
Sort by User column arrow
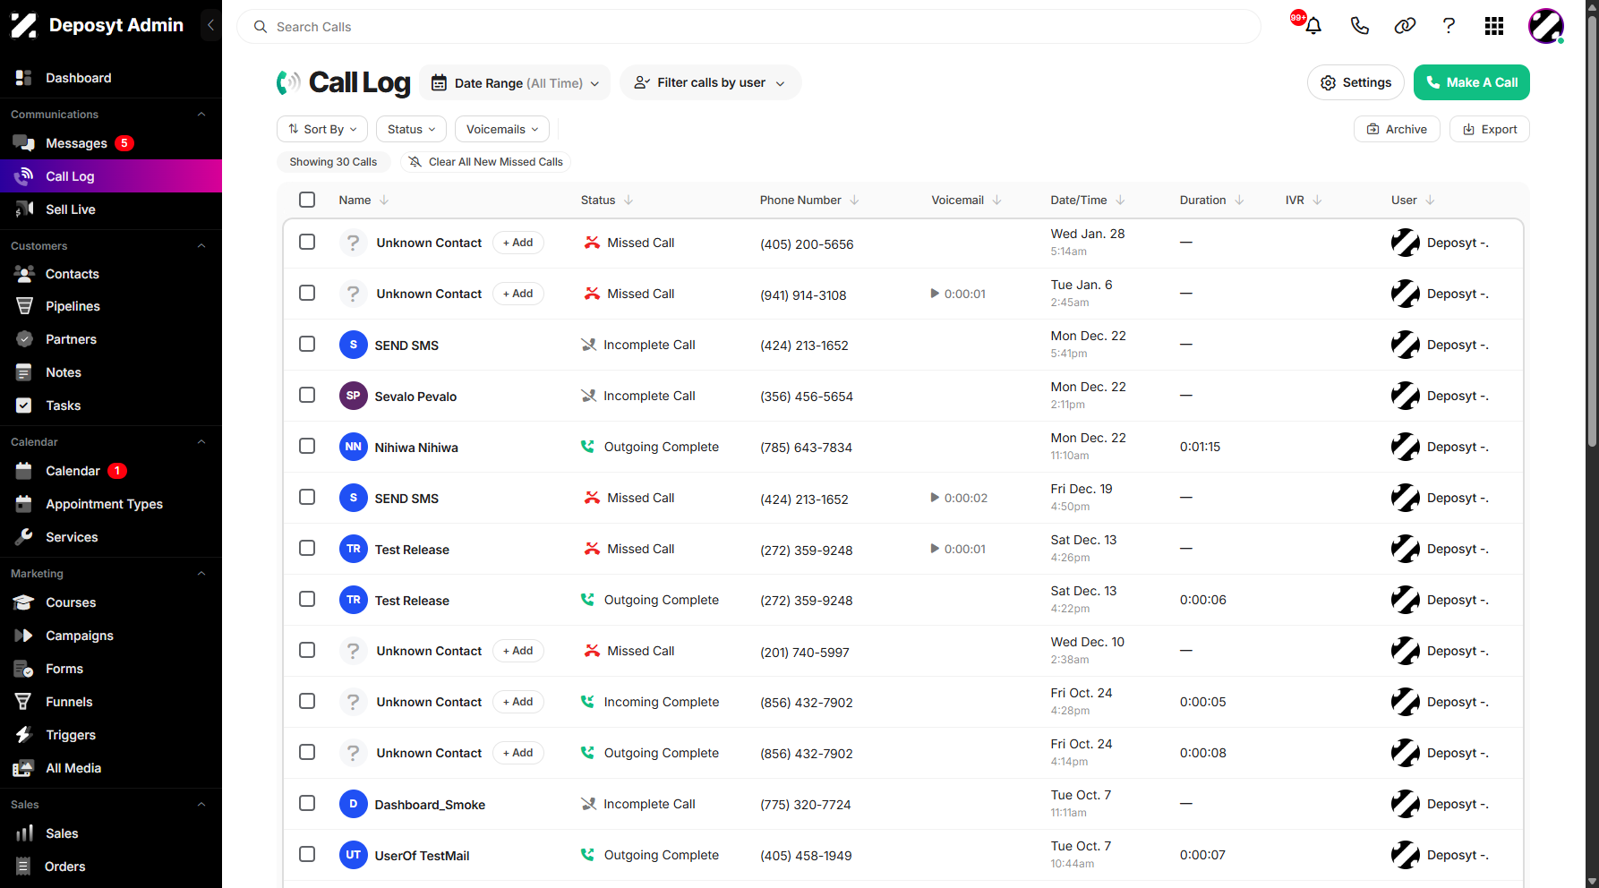click(1430, 200)
